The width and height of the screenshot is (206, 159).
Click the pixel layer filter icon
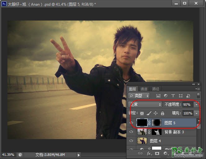click(x=158, y=96)
